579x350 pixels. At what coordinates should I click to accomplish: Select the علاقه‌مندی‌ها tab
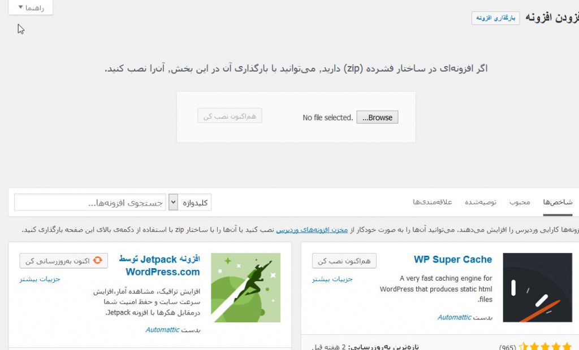coord(432,202)
